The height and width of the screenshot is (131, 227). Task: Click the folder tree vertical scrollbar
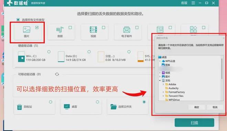click(222, 69)
